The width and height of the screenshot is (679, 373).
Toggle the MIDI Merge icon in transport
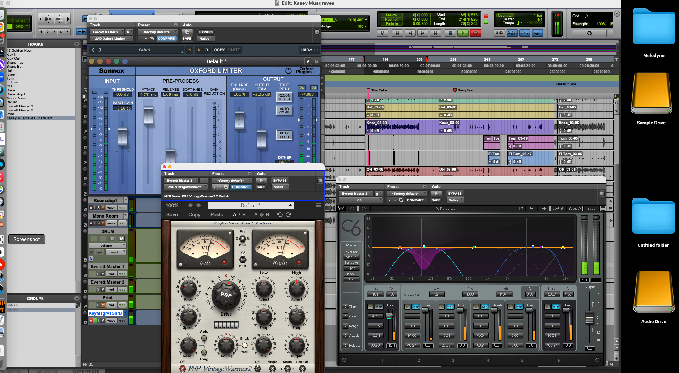525,33
